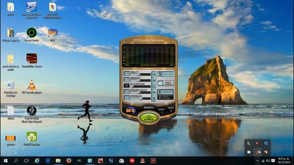The width and height of the screenshot is (294, 165).
Task: Open the DFX Presets menu
Action: (148, 108)
